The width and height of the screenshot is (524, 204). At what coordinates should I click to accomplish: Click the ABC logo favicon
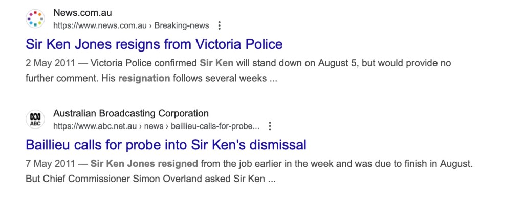(x=35, y=120)
